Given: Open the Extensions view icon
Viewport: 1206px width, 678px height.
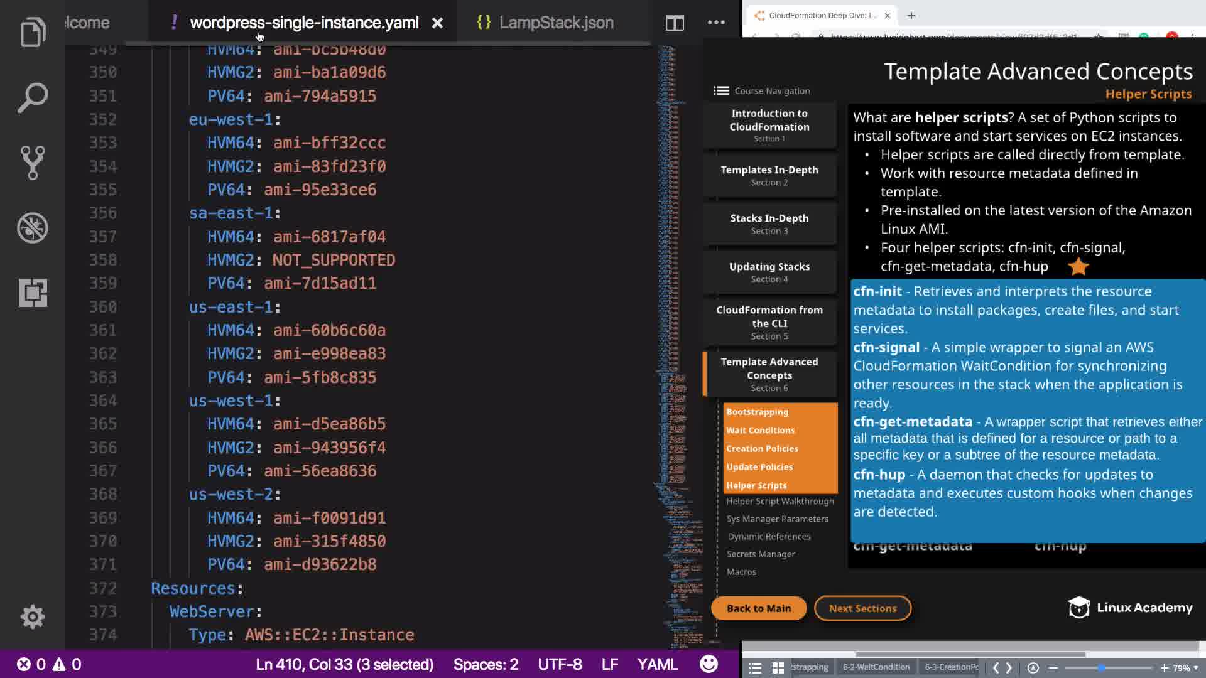Looking at the screenshot, I should tap(33, 293).
